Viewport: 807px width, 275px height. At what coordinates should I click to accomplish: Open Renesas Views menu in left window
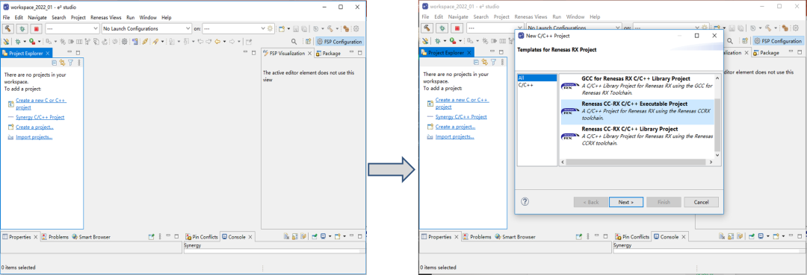click(106, 17)
